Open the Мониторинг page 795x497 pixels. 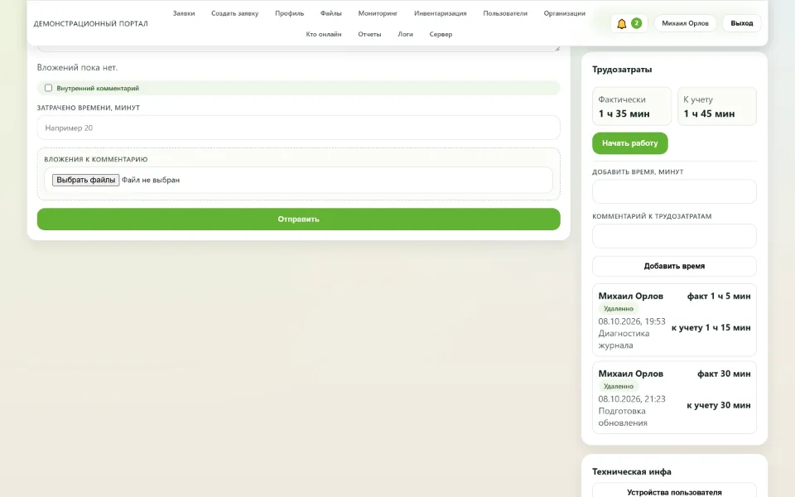point(378,13)
